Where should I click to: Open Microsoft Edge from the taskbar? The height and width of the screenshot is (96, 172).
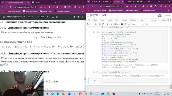coord(58,94)
